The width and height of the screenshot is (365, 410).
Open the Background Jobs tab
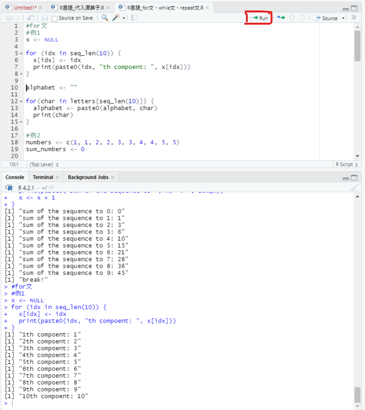pyautogui.click(x=88, y=177)
